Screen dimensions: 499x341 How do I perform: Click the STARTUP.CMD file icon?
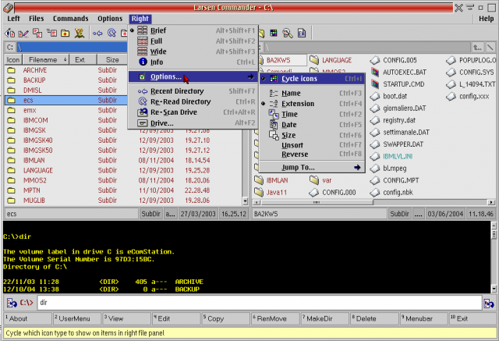pyautogui.click(x=376, y=84)
